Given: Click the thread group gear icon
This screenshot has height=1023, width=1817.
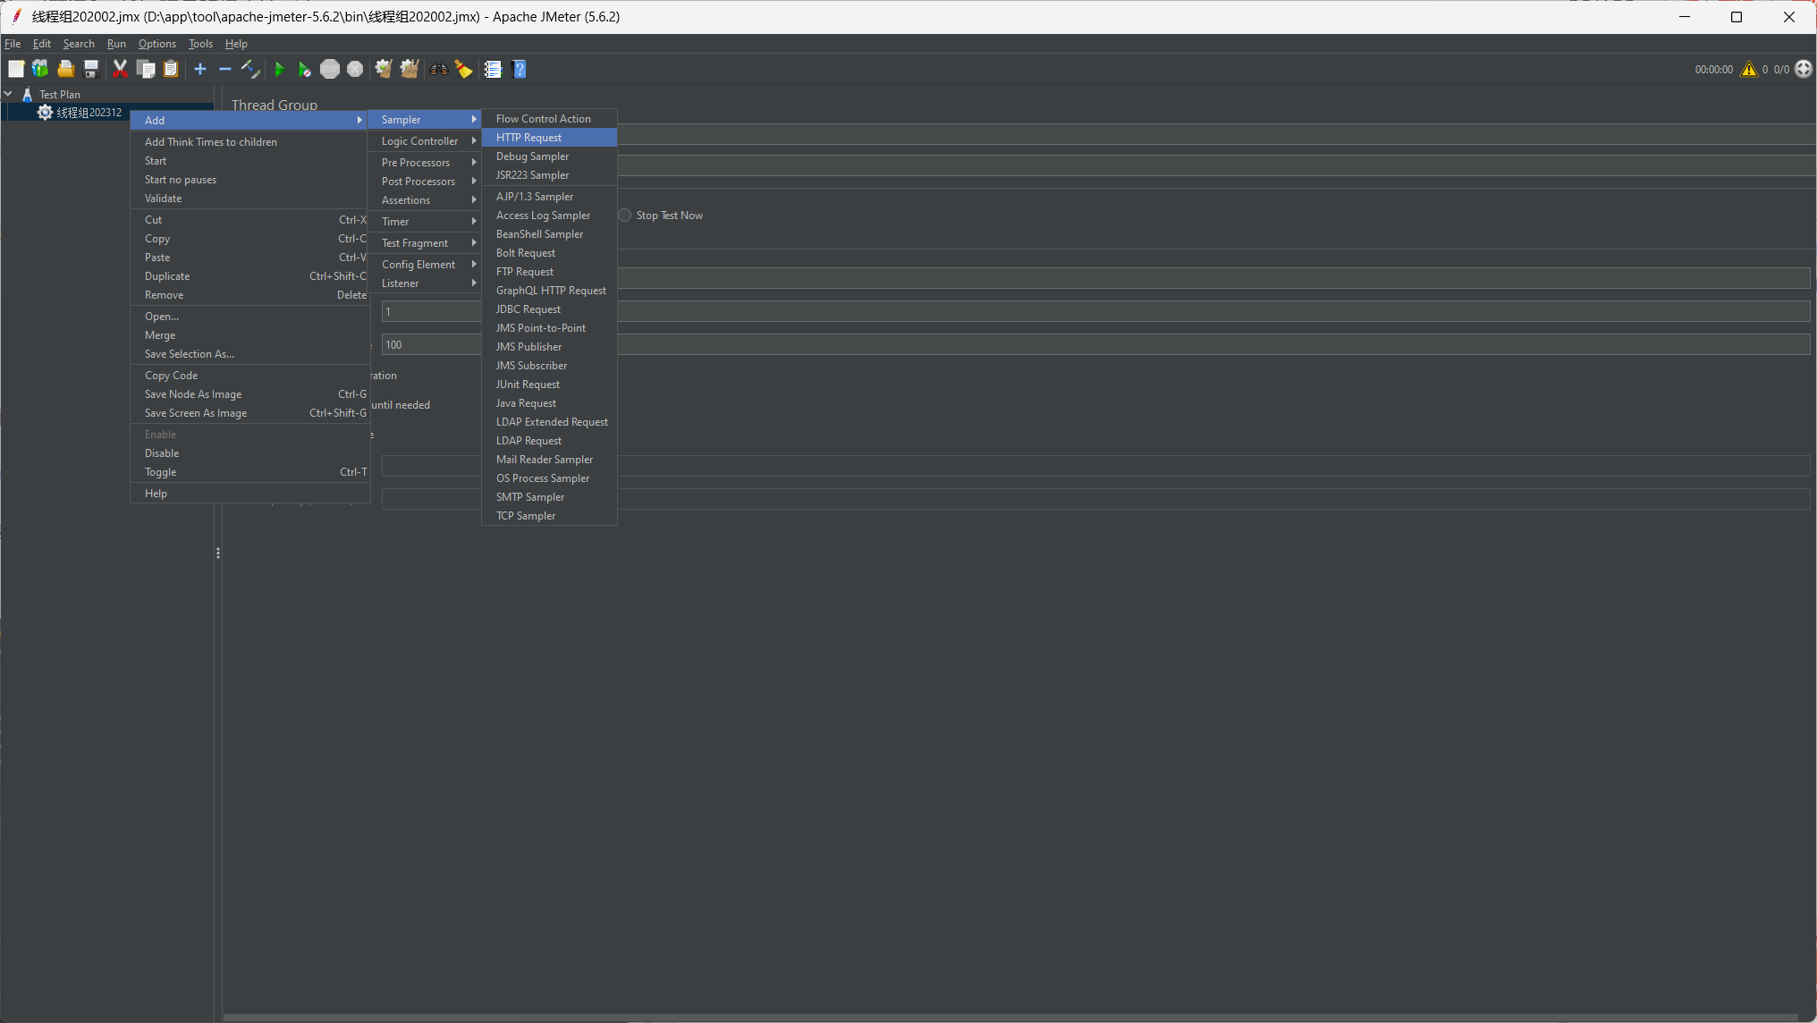Looking at the screenshot, I should (x=45, y=112).
